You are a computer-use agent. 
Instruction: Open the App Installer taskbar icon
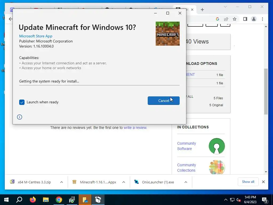[98, 200]
